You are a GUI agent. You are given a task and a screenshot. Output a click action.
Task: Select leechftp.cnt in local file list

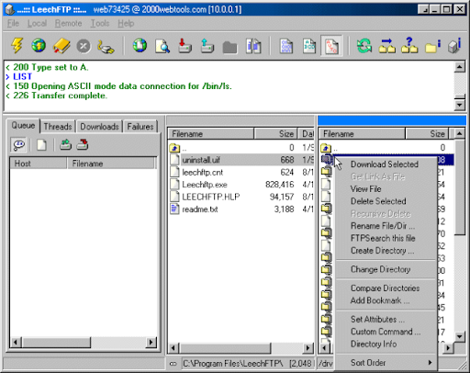point(241,172)
